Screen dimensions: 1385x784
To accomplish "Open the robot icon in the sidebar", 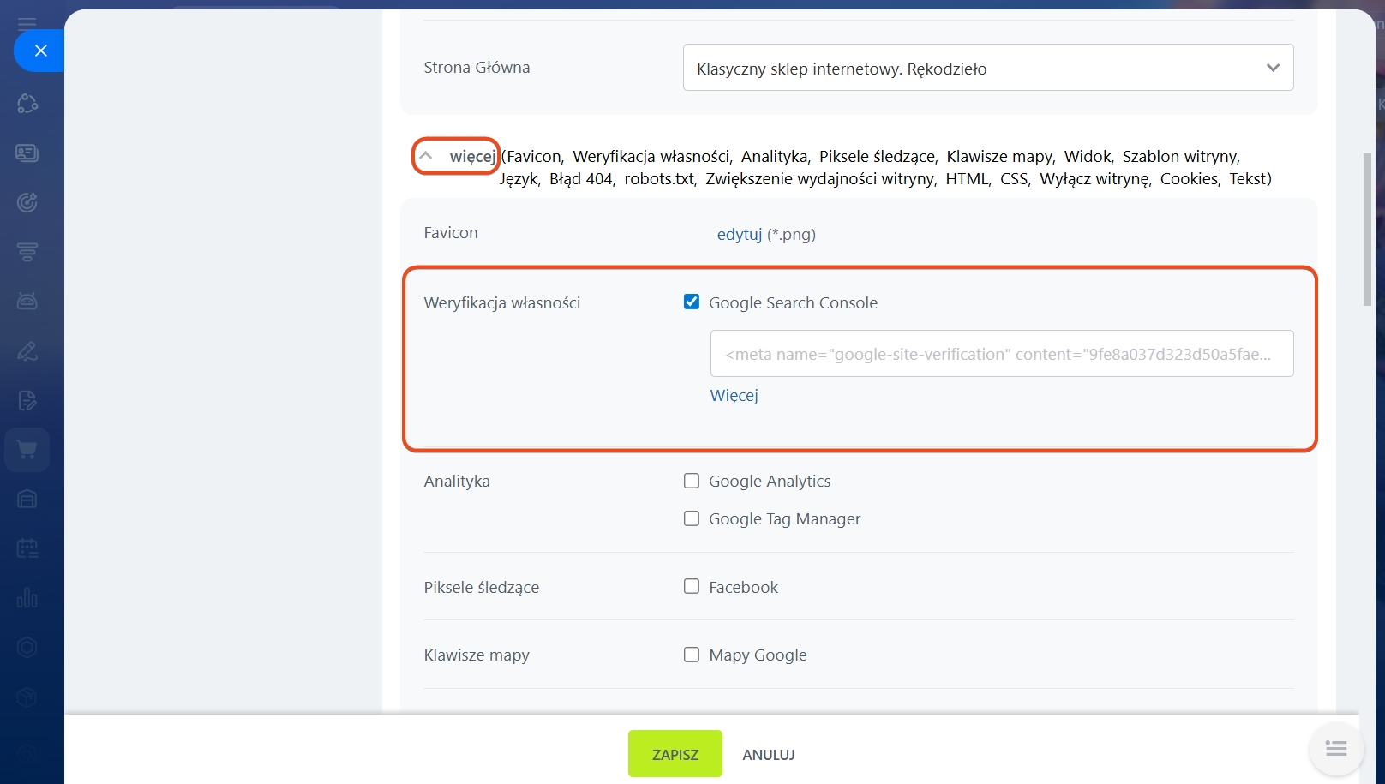I will click(x=27, y=302).
